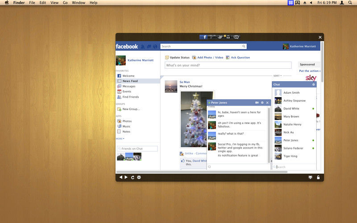357x223 pixels.
Task: Open Spotlight search in menu bar
Action: point(350,3)
